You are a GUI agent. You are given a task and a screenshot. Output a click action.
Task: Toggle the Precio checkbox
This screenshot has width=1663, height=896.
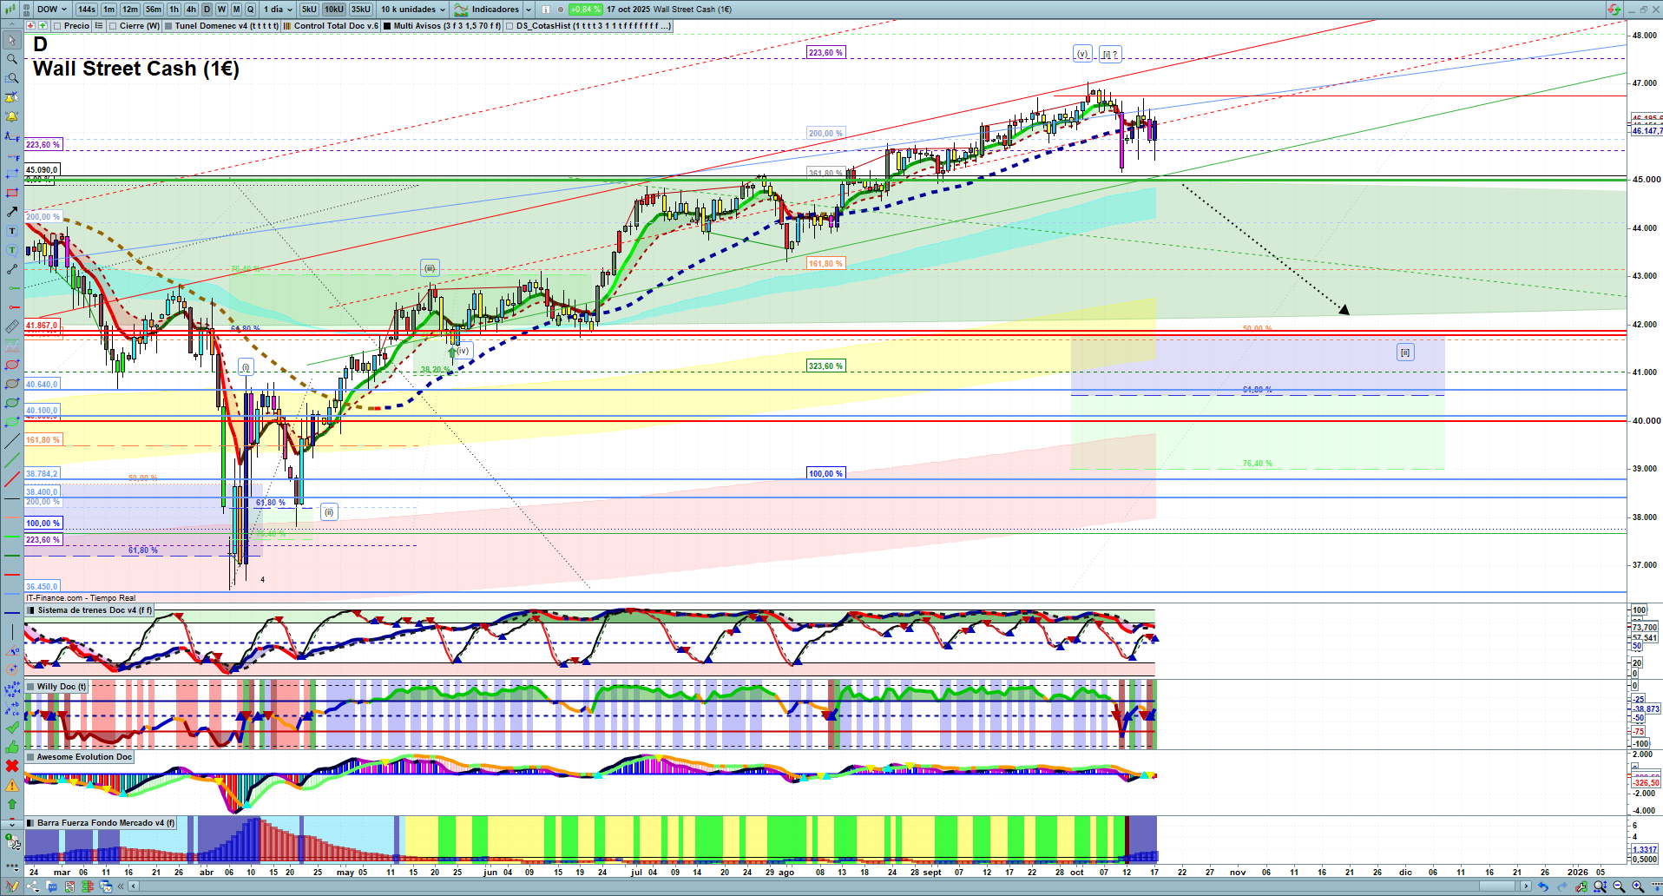[57, 26]
